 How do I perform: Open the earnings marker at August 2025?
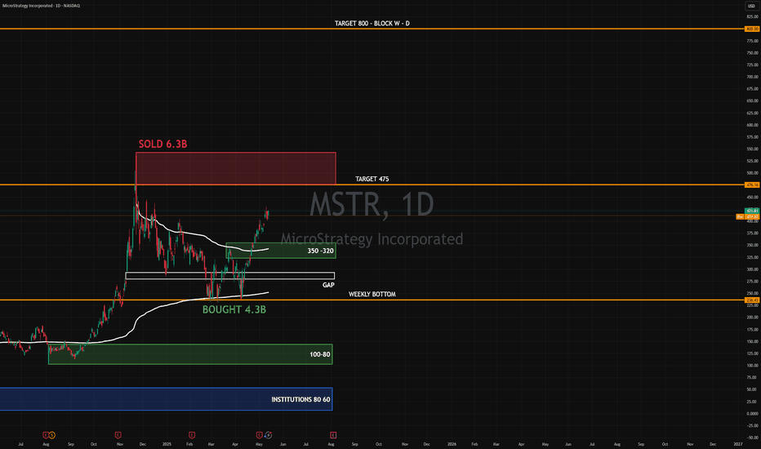pos(333,435)
